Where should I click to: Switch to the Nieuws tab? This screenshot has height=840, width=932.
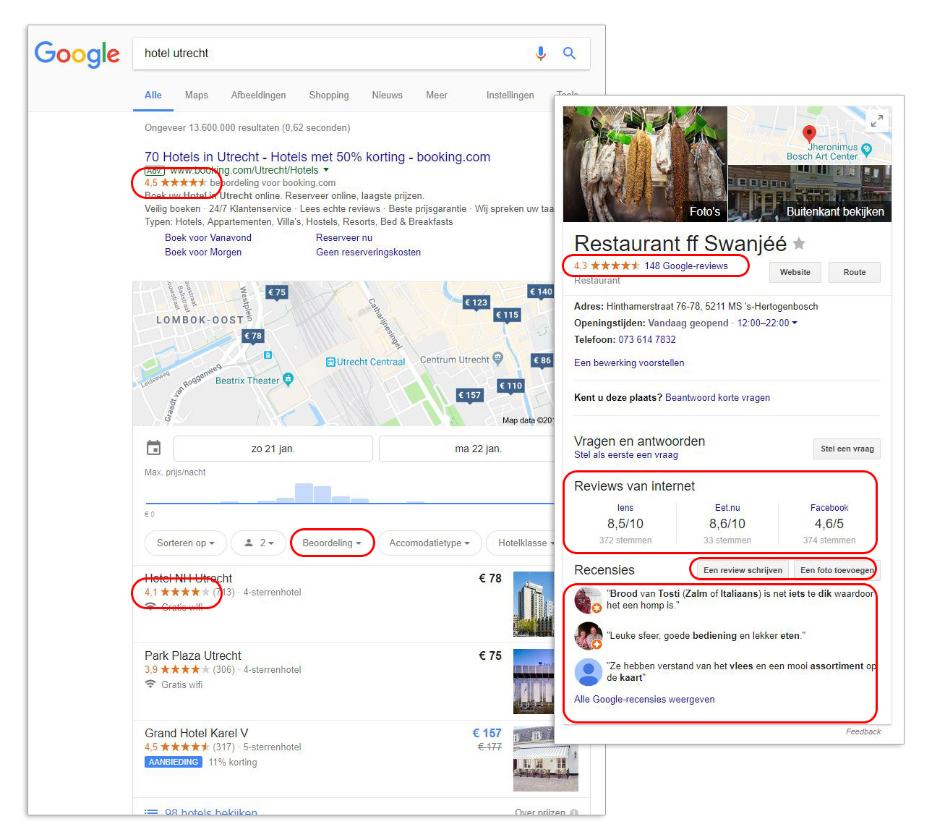(x=387, y=96)
